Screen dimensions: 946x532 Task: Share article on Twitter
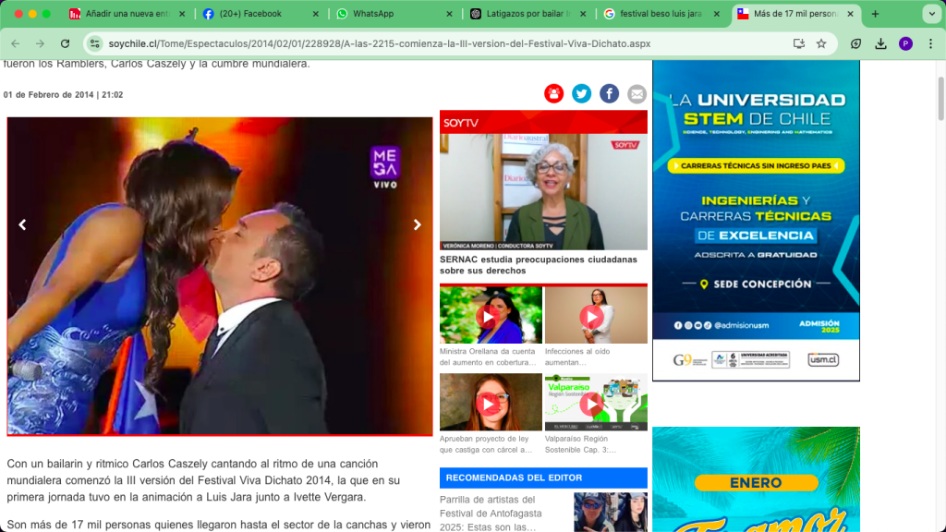coord(582,93)
